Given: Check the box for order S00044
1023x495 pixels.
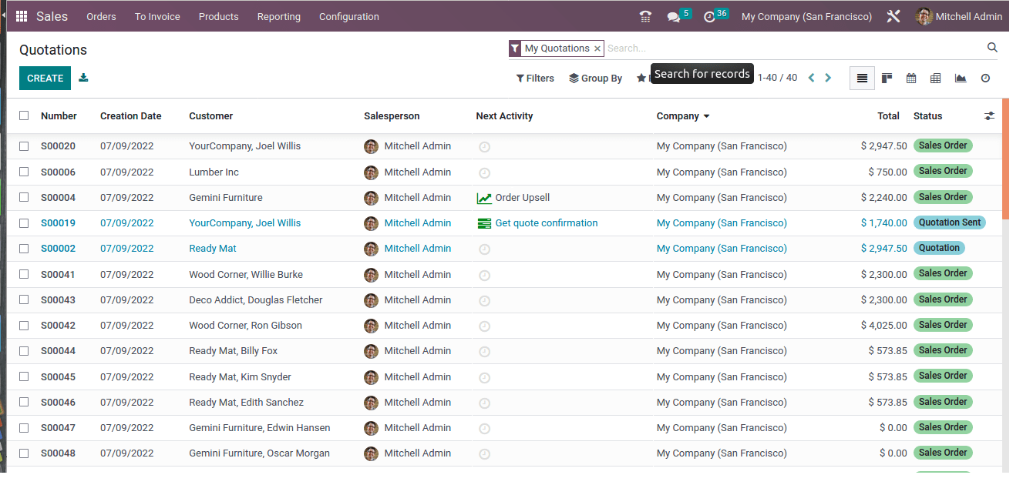Looking at the screenshot, I should click(x=24, y=350).
